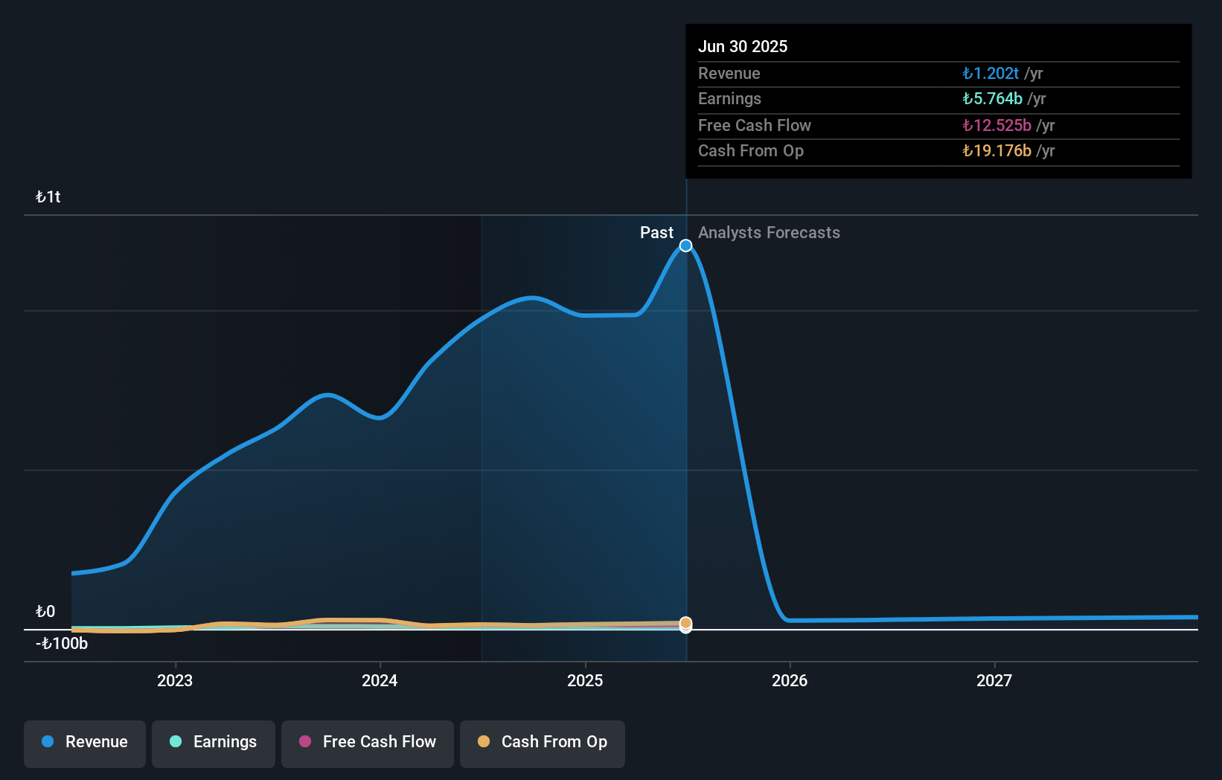Viewport: 1222px width, 780px height.
Task: Click the tooltip date 'Jun 30 2025'
Action: pyautogui.click(x=743, y=46)
